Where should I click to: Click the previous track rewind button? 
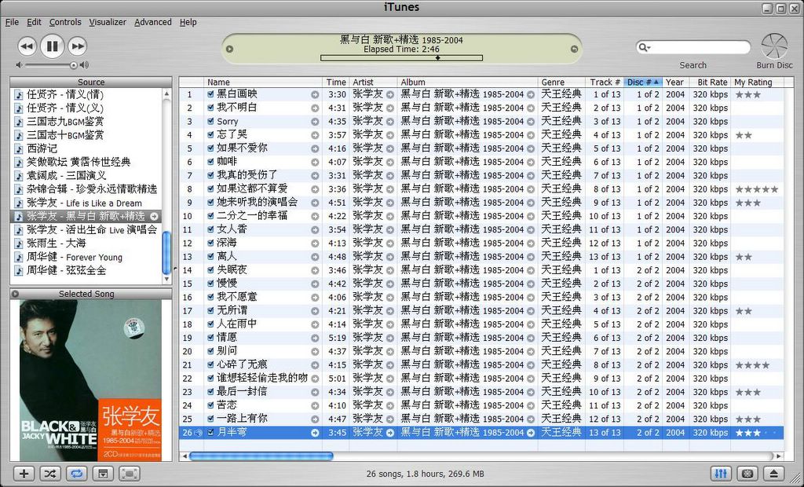(x=27, y=46)
